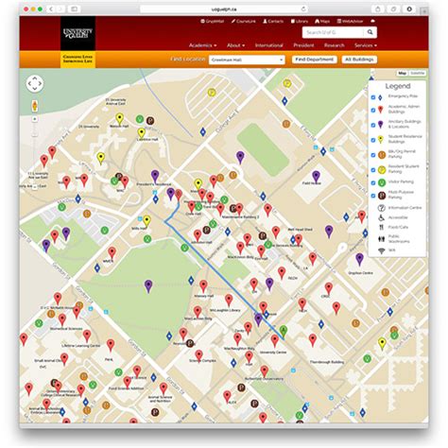This screenshot has height=448, width=448.
Task: Click the Safari back arrow
Action: click(51, 9)
